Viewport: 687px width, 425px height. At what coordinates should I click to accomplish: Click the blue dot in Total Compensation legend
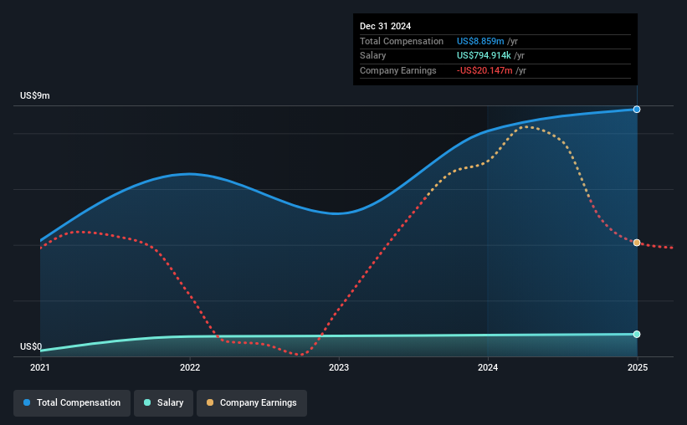tap(27, 402)
